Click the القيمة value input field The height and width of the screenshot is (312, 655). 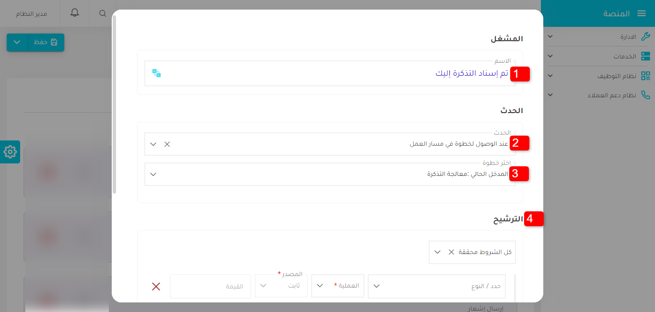click(210, 286)
